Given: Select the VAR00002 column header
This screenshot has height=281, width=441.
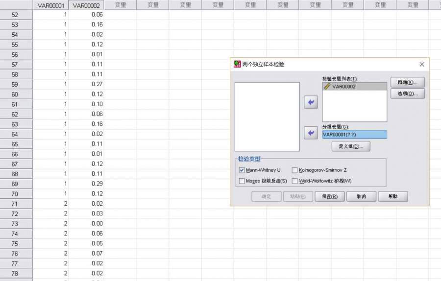Looking at the screenshot, I should click(x=86, y=5).
